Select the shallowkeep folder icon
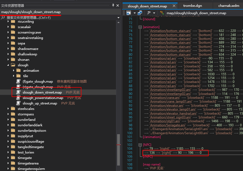Viewport: 243px width, 171px height. (x=13, y=54)
